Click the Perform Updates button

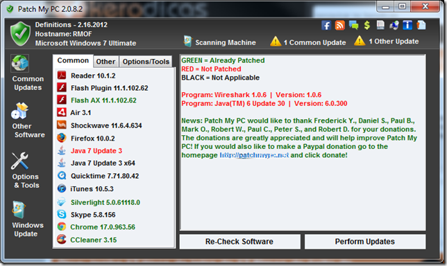tap(365, 242)
